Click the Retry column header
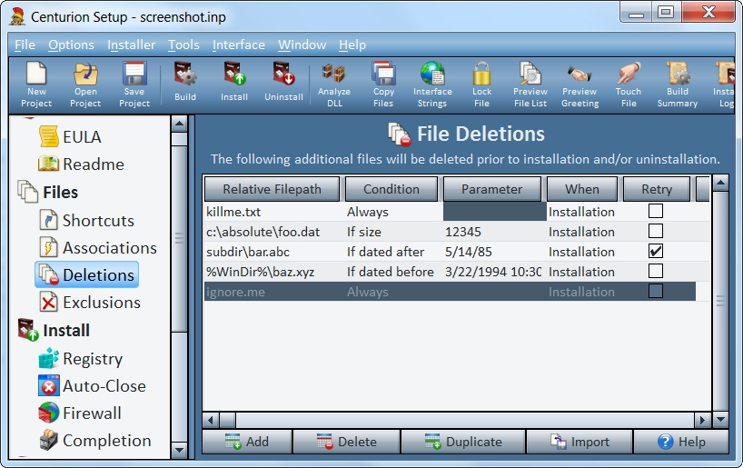Image resolution: width=743 pixels, height=468 pixels. point(657,189)
